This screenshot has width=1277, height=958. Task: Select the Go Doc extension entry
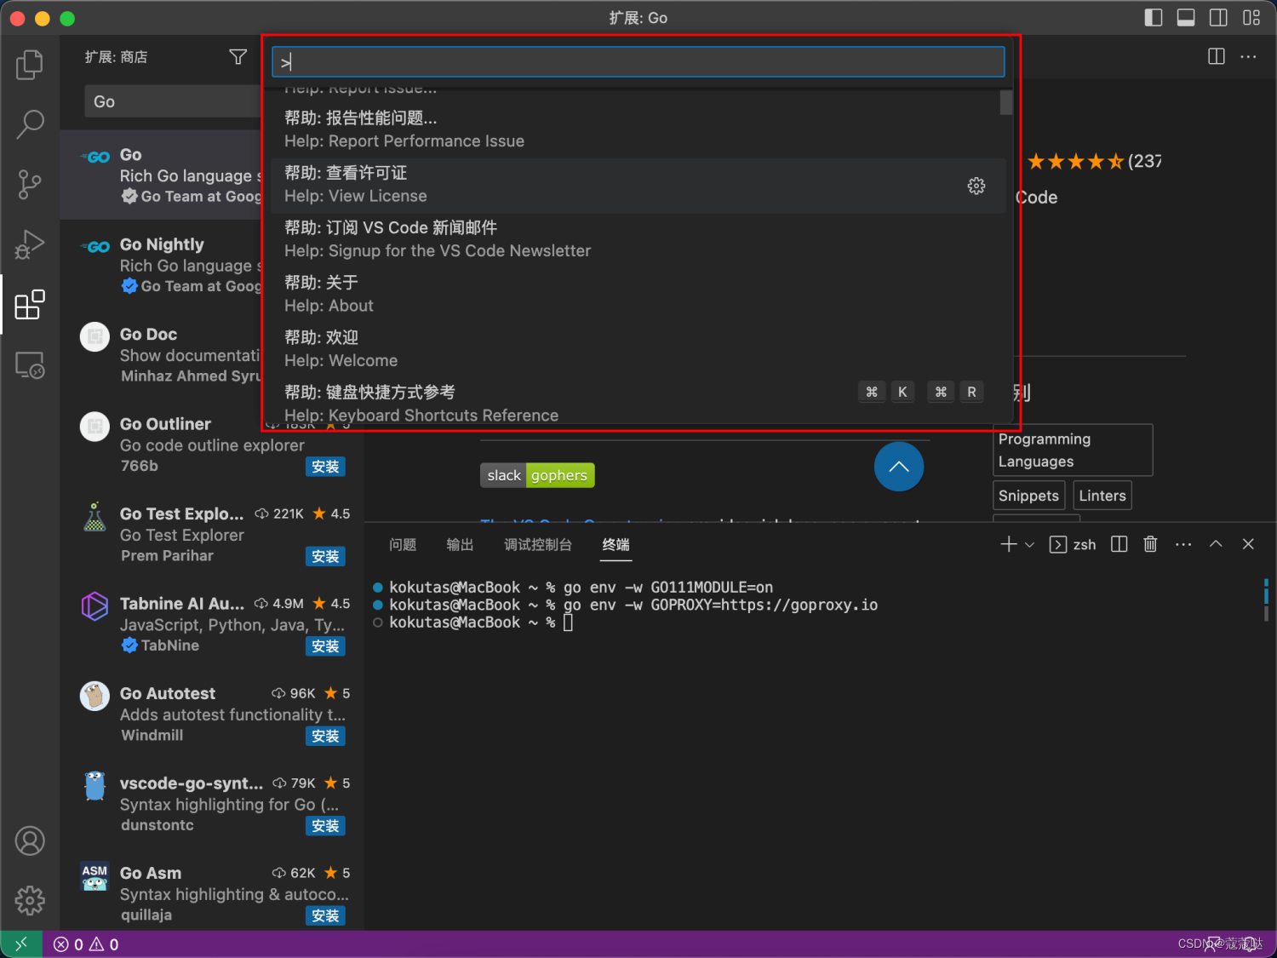pyautogui.click(x=161, y=354)
